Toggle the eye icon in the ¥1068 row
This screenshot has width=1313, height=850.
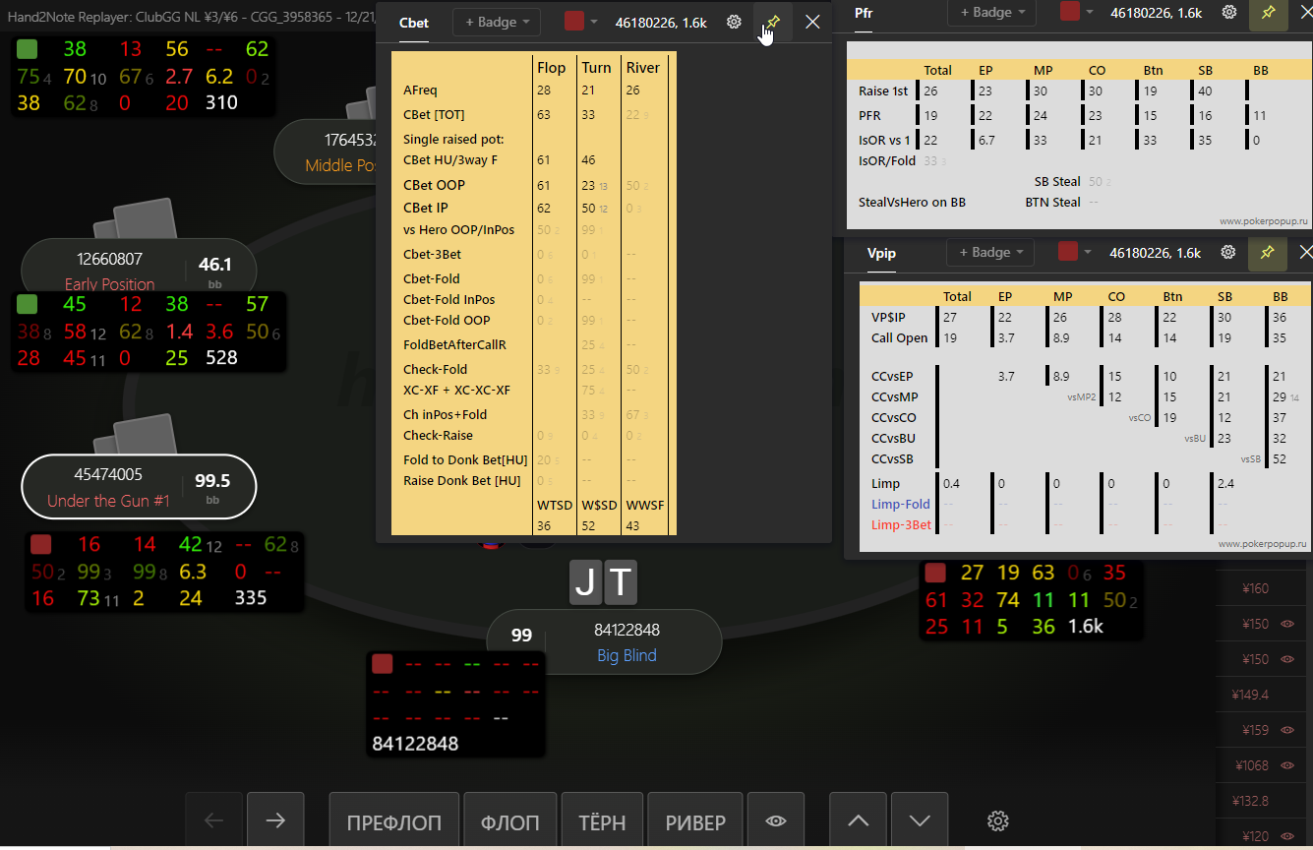(1286, 765)
